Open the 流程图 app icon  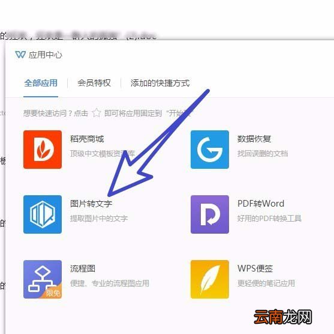click(x=43, y=279)
